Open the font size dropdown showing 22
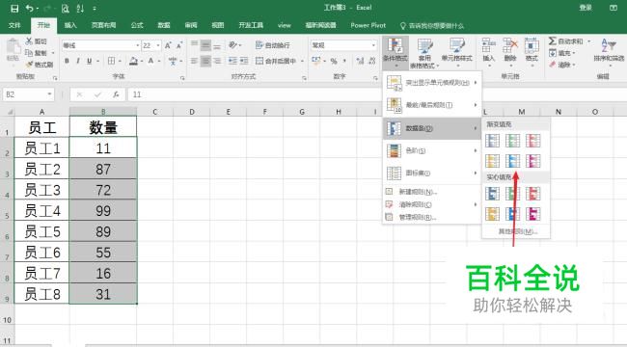This screenshot has height=347, width=627. click(x=158, y=45)
